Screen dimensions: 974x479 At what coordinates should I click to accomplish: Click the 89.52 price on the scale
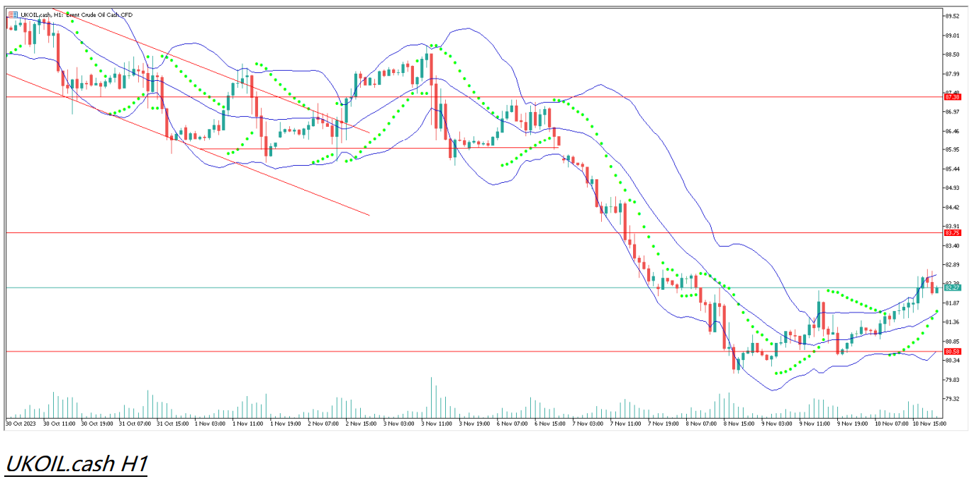(x=952, y=16)
